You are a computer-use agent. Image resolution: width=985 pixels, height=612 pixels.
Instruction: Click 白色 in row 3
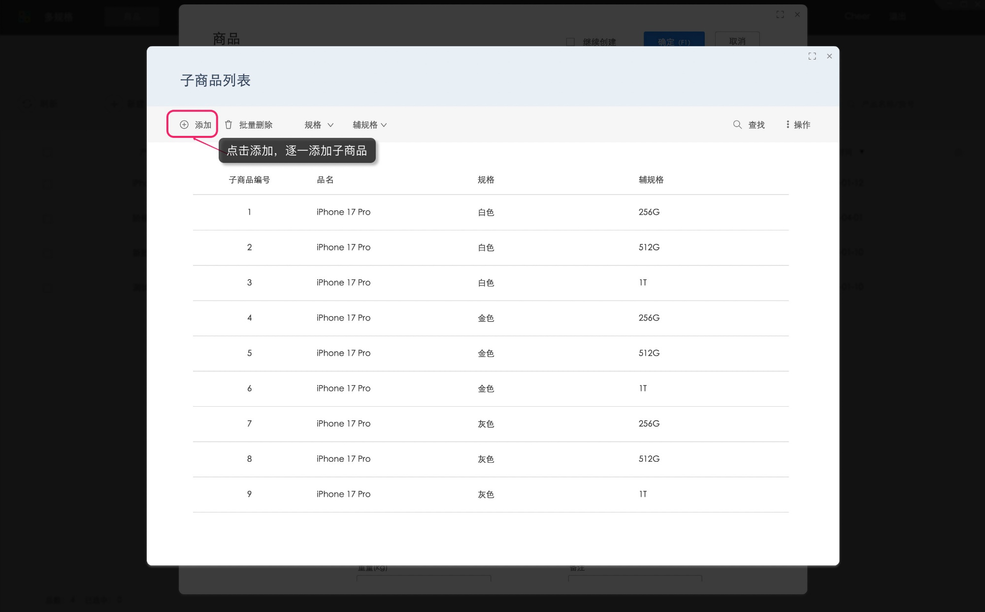point(486,283)
